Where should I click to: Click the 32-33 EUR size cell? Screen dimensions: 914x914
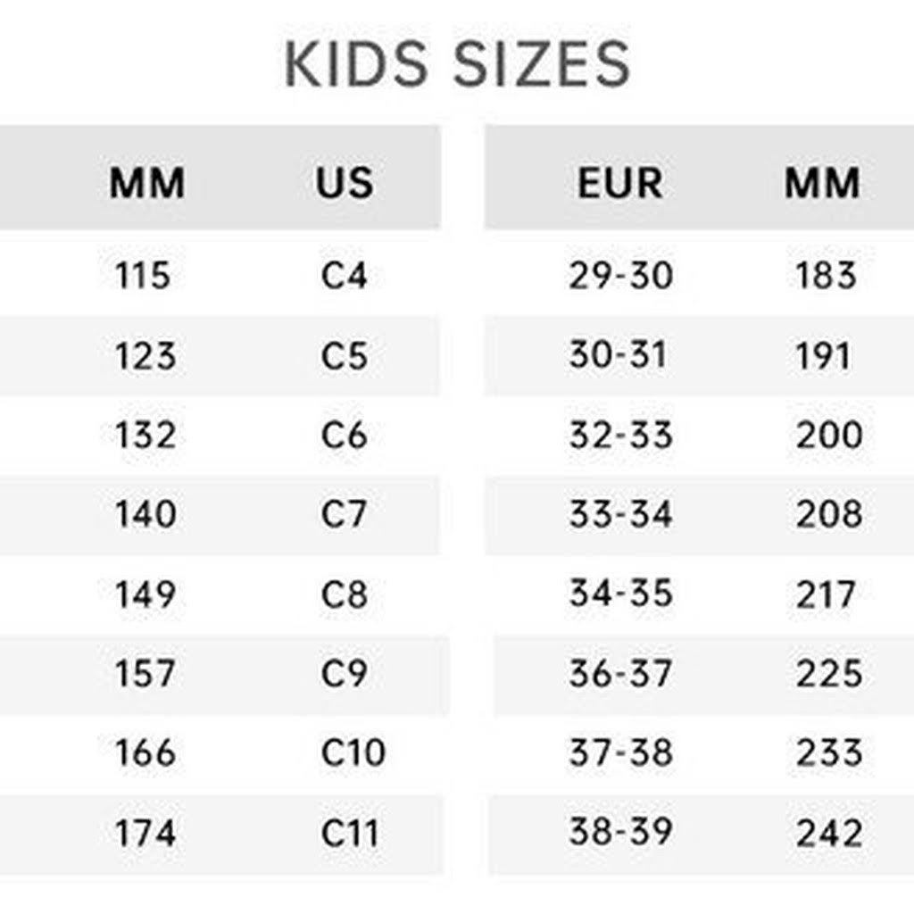coord(621,436)
